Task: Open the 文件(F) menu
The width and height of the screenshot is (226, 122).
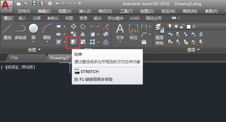Action: click(x=24, y=11)
